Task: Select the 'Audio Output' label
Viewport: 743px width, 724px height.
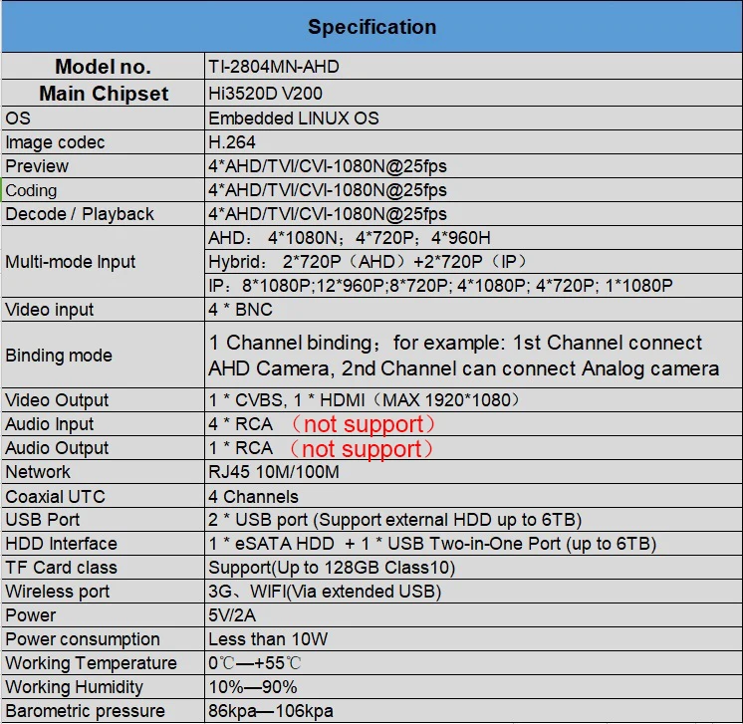Action: 57,448
